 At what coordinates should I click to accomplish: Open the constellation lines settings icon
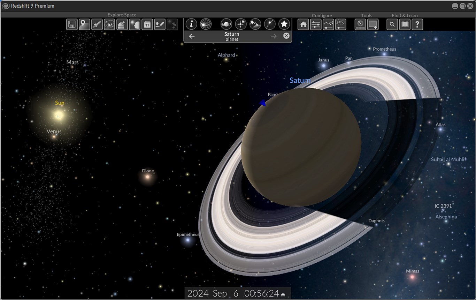click(x=328, y=24)
